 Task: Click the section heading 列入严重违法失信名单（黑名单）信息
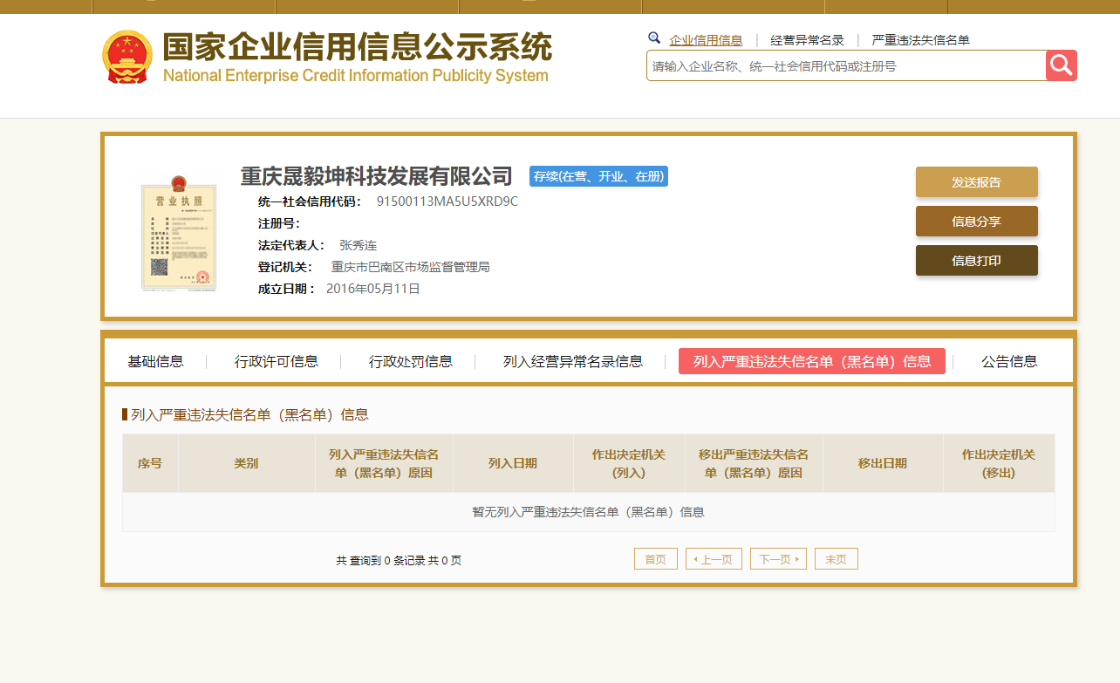249,414
